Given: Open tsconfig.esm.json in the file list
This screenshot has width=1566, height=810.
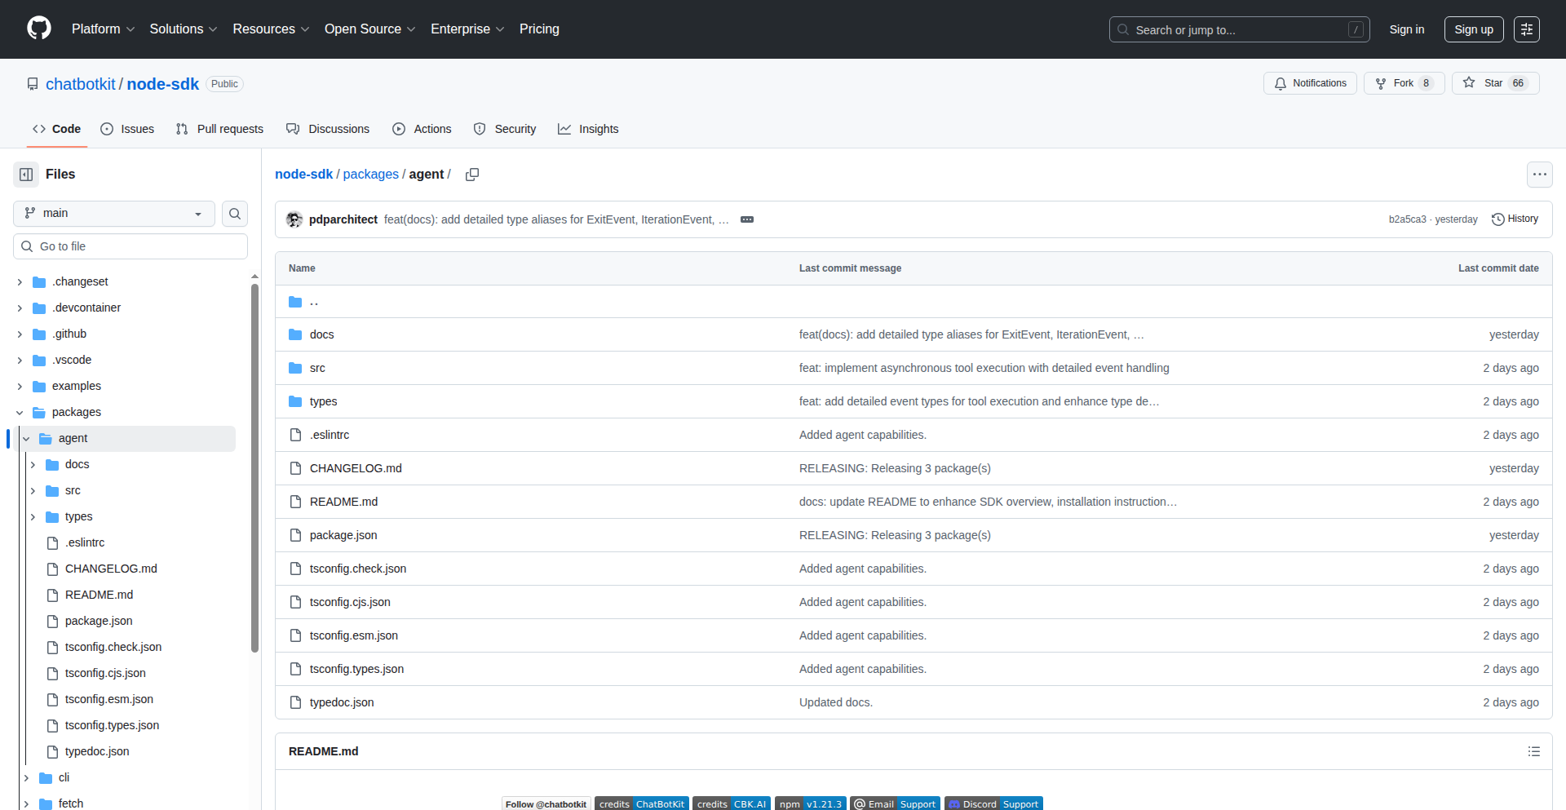Looking at the screenshot, I should [353, 635].
